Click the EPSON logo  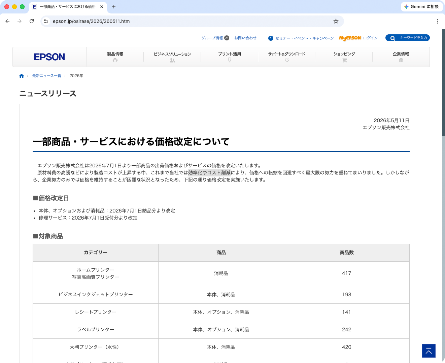(x=49, y=57)
